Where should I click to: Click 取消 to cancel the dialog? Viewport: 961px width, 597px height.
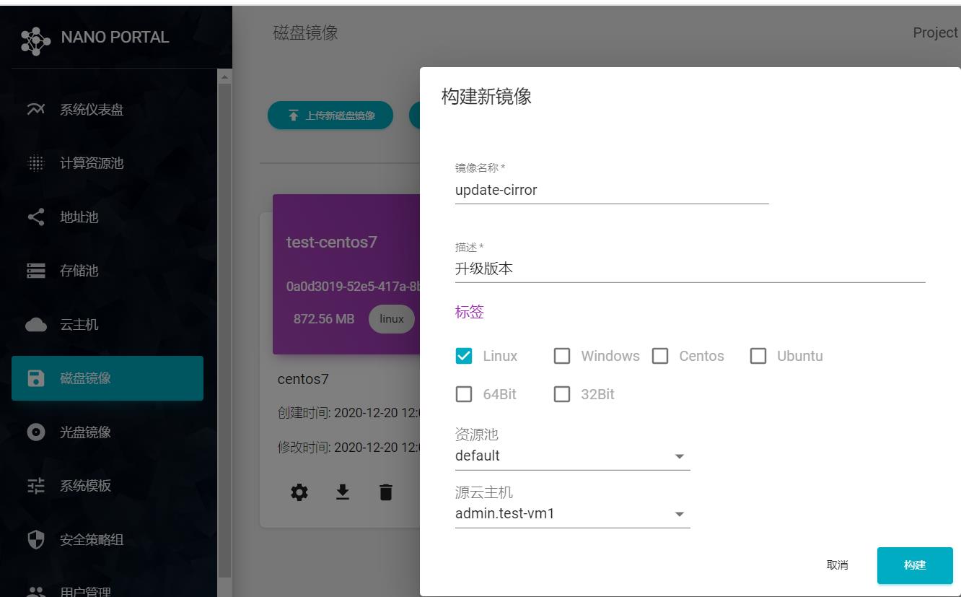point(837,565)
